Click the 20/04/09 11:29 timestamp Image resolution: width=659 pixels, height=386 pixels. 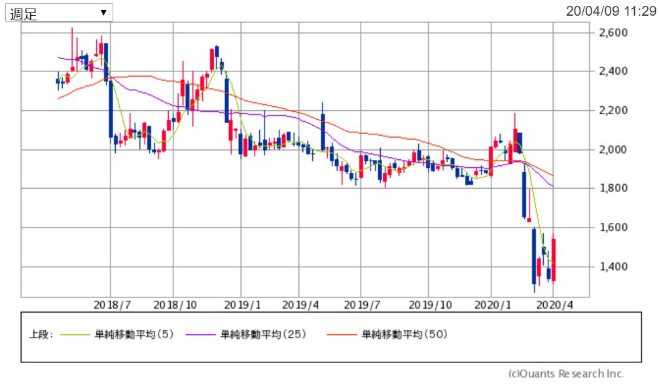click(611, 11)
